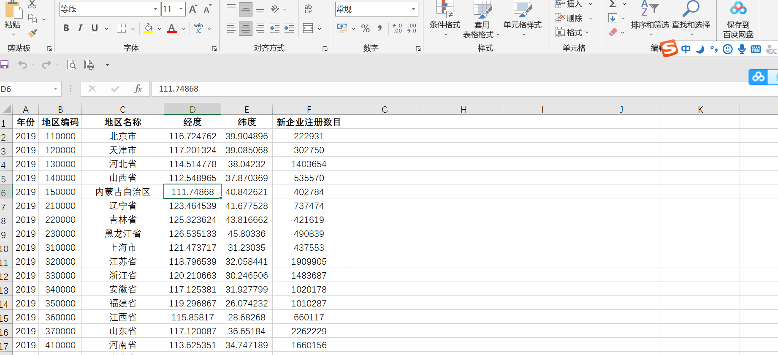Save workbook via quick access toolbar
The height and width of the screenshot is (355, 778).
pos(5,65)
